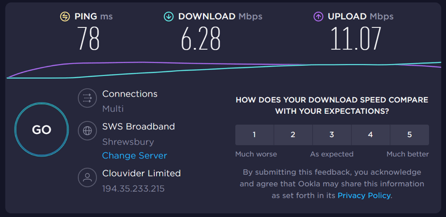The height and width of the screenshot is (217, 446).
Task: Click the purple upload arrow icon
Action: coord(318,17)
